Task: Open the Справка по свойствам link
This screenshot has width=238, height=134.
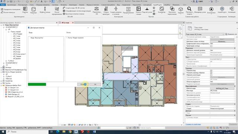Action: click(x=193, y=124)
